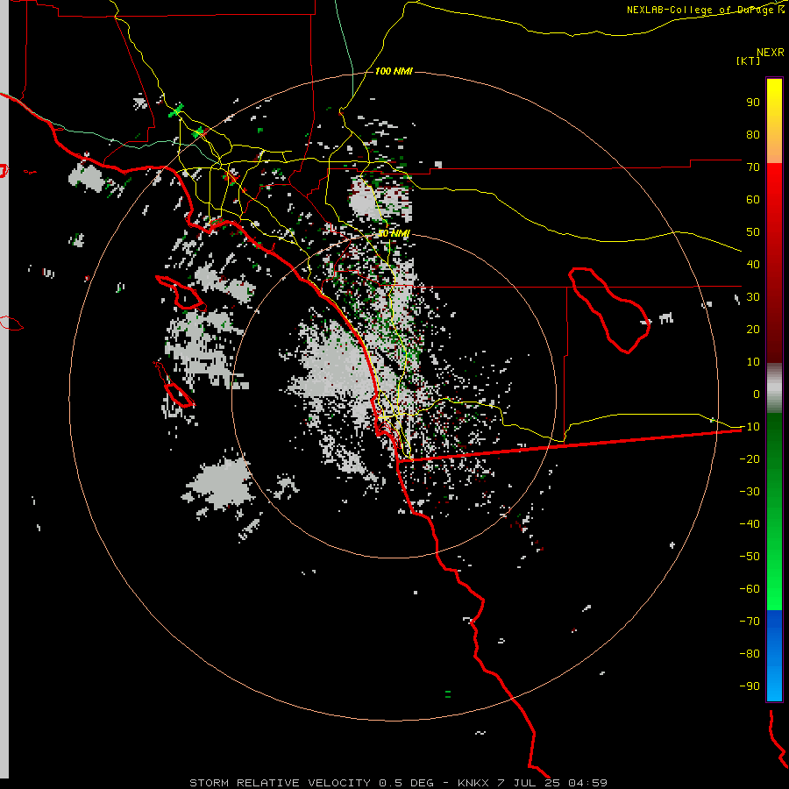This screenshot has width=789, height=789.
Task: Click the NEXLAB-College of DuPage credit text
Action: point(705,10)
